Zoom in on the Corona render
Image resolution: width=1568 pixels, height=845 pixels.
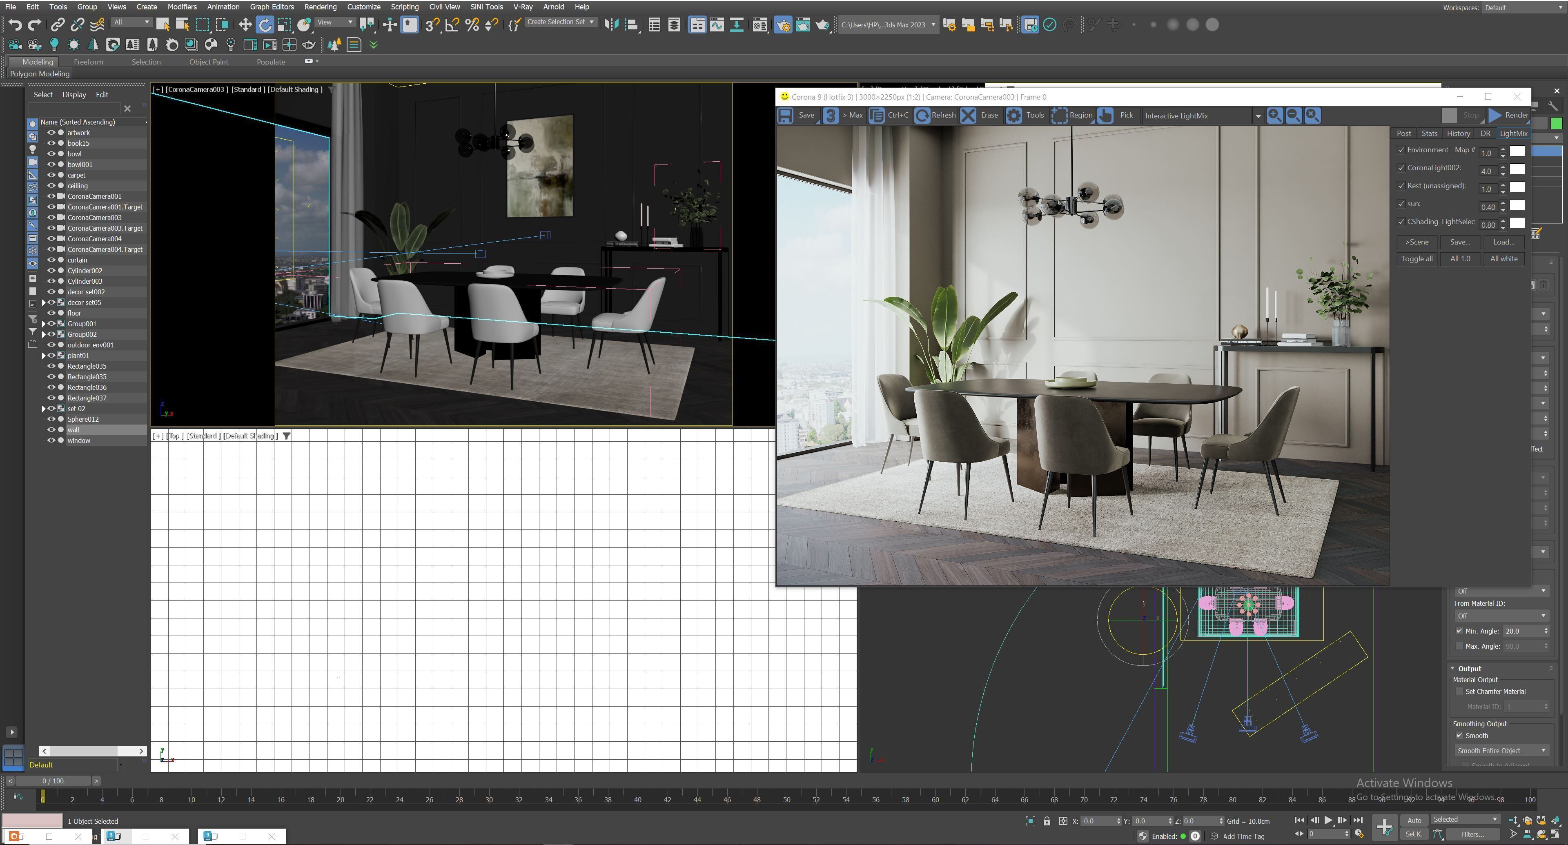(1274, 116)
